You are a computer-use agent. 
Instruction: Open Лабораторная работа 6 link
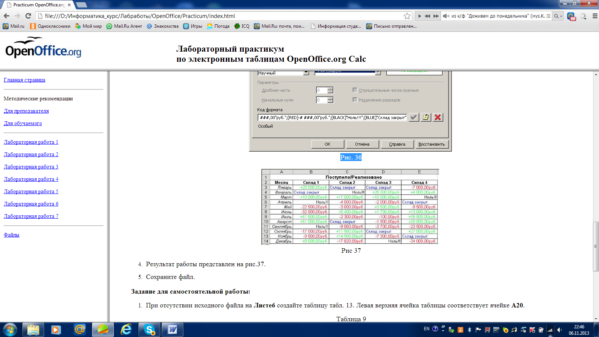click(31, 204)
